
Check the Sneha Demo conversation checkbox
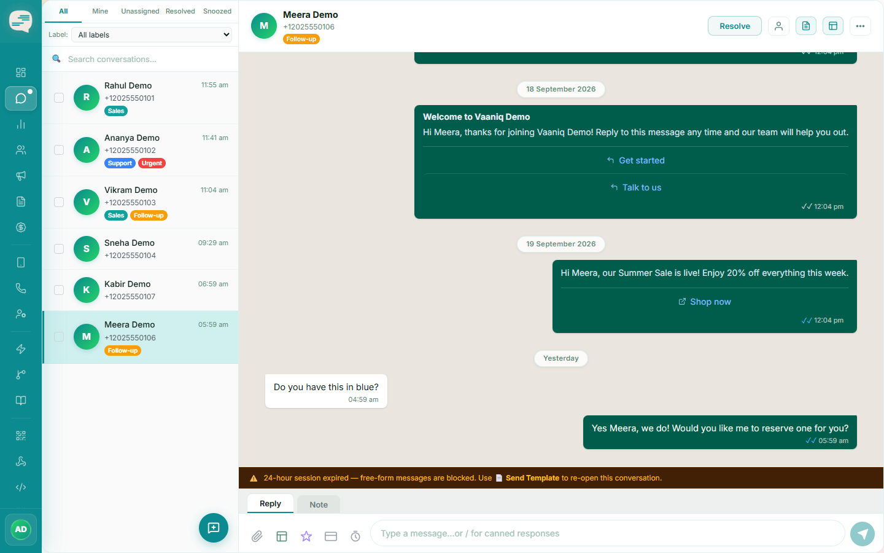click(x=59, y=249)
